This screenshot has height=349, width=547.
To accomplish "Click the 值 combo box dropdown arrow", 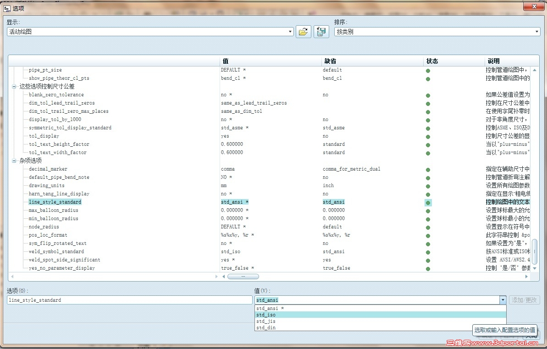I will [503, 300].
